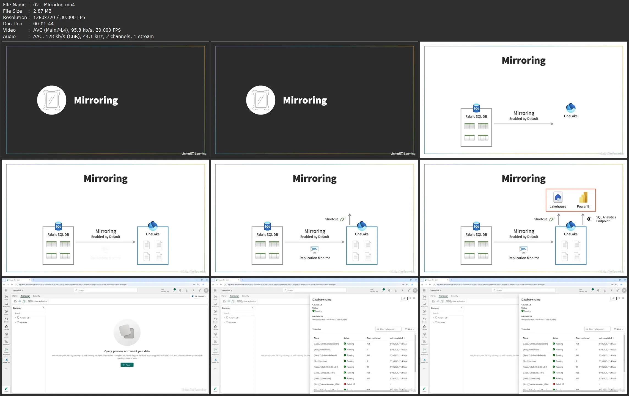The image size is (629, 396).
Task: Switch to the Home tab in bottom-left frame
Action: tap(15, 296)
